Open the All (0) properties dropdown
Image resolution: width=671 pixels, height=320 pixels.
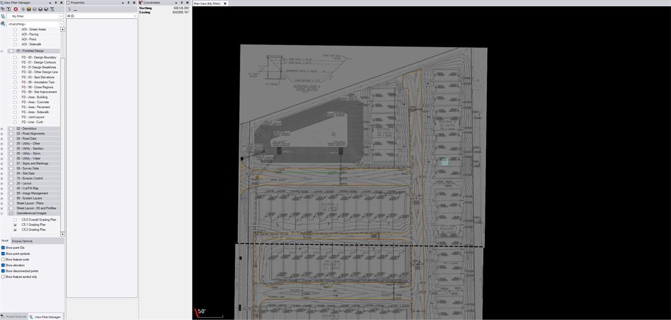click(135, 16)
